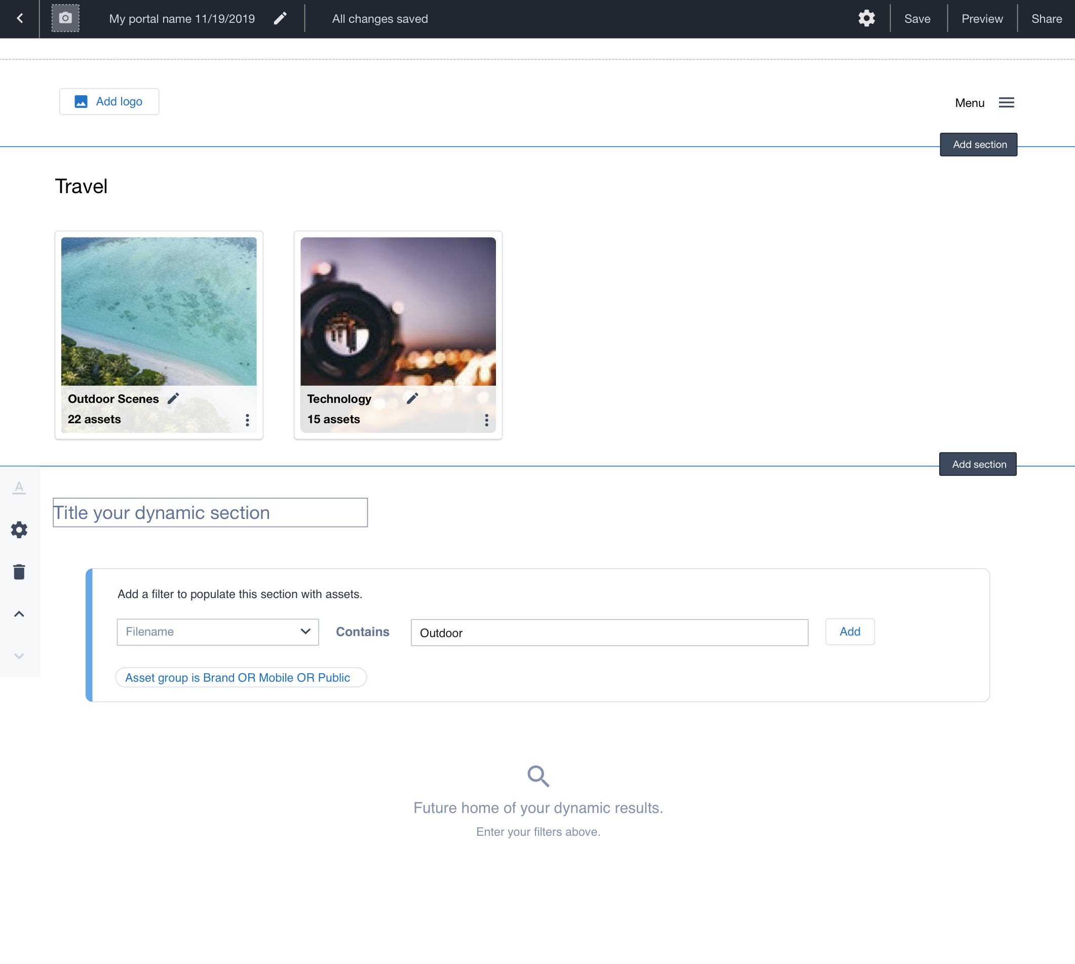Click pencil icon next to Technology
This screenshot has height=964, width=1075.
pyautogui.click(x=412, y=399)
